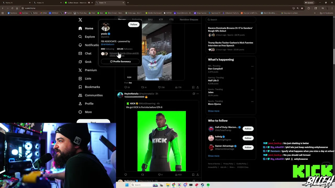The height and width of the screenshot is (188, 335).
Task: Click into the X Search field
Action: [x=231, y=20]
